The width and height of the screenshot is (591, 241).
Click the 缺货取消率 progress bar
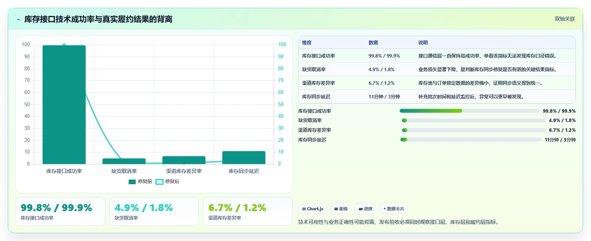click(x=474, y=120)
